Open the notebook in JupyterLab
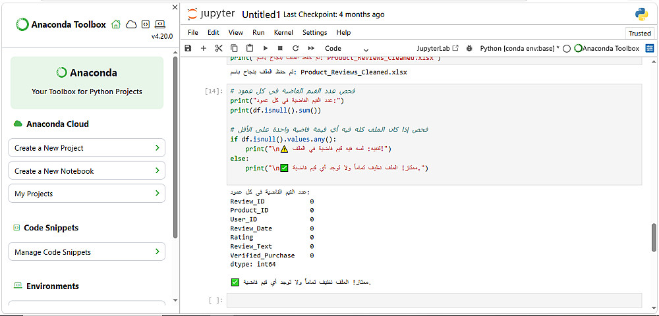This screenshot has height=316, width=659. coord(438,48)
